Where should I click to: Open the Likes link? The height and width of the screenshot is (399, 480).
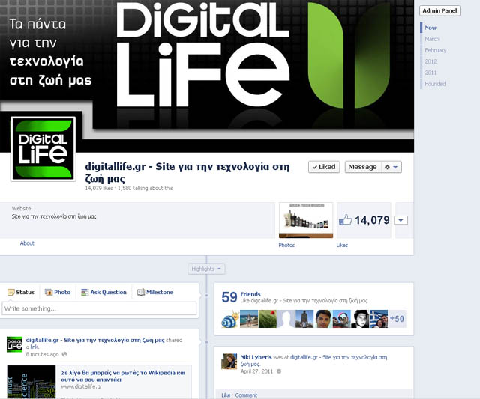point(342,245)
